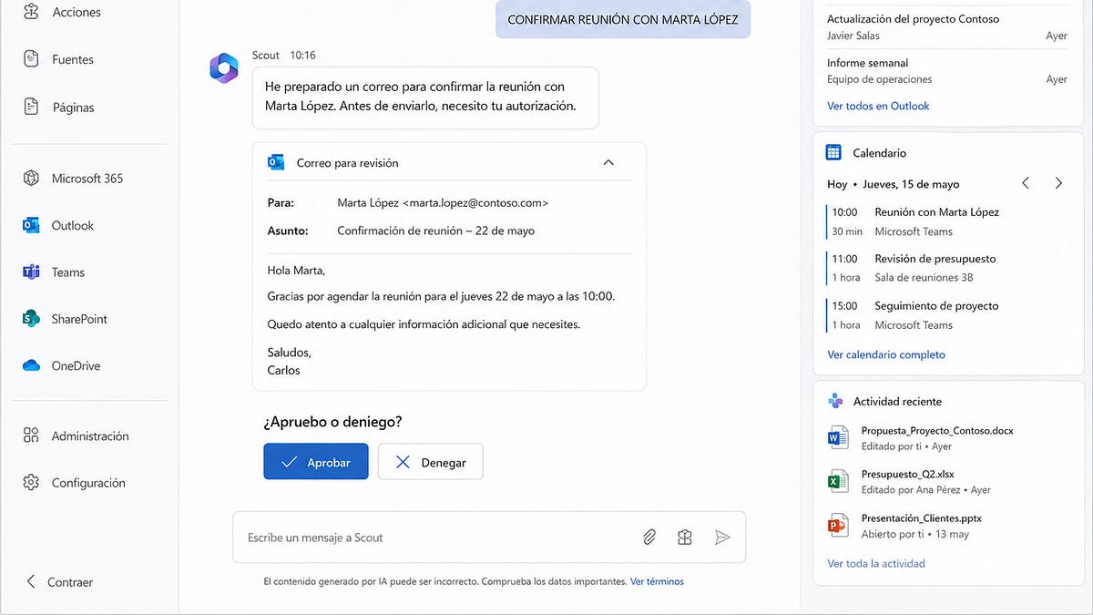
Task: Click the Aprobar checkmark icon
Action: pyautogui.click(x=290, y=462)
